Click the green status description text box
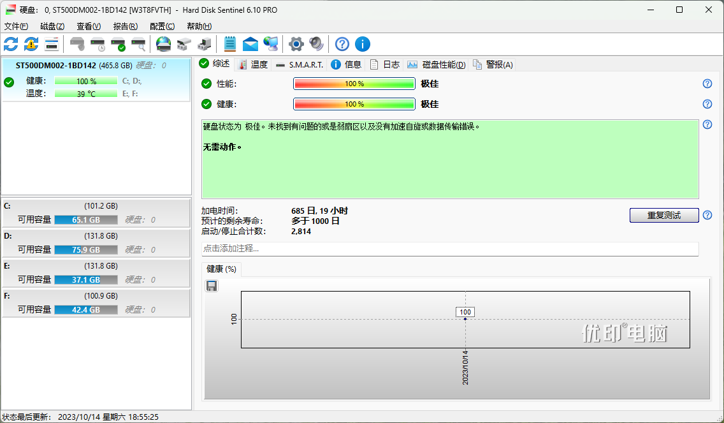This screenshot has height=423, width=724. pos(450,159)
